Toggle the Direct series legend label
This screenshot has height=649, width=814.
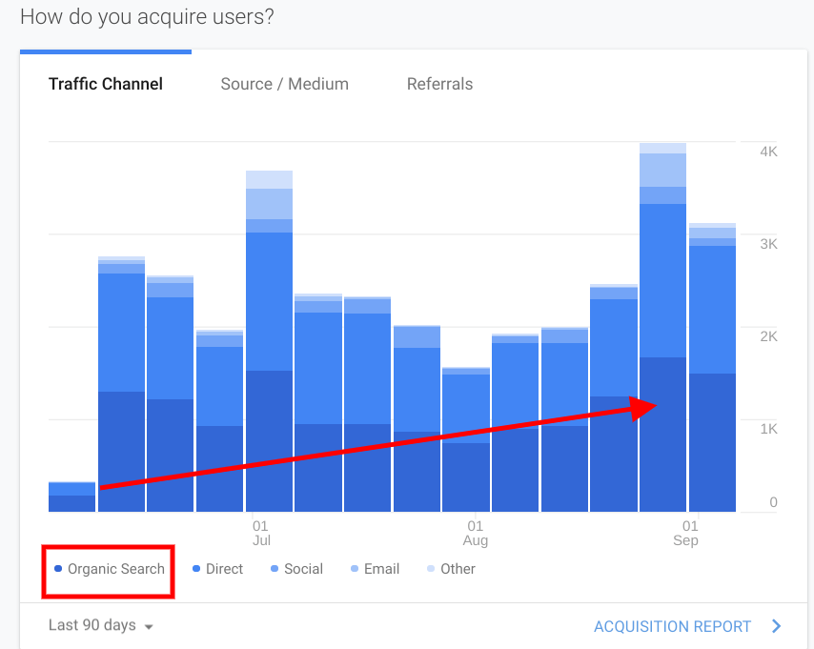pyautogui.click(x=224, y=569)
